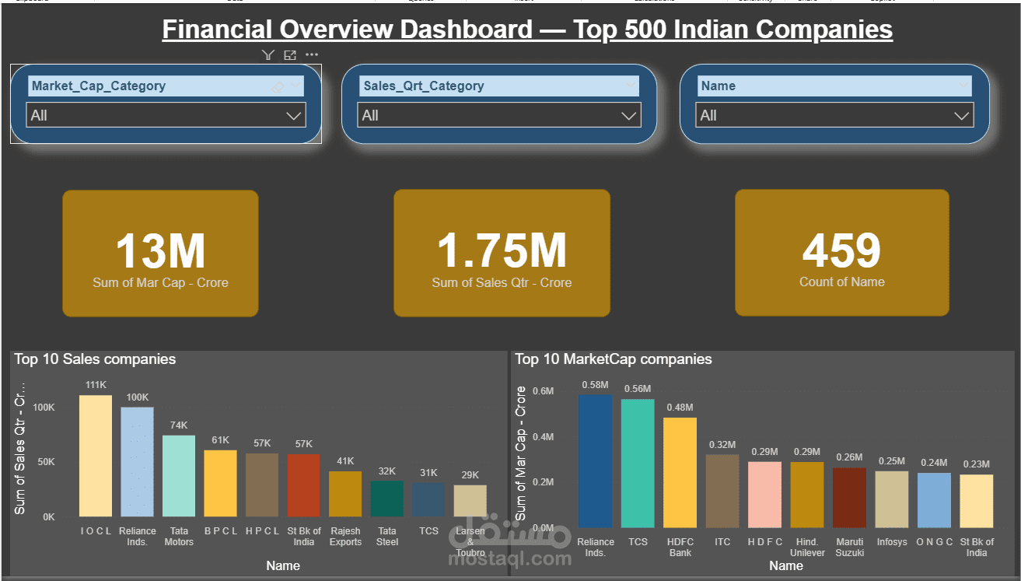Click the TCS market cap bar (0.56M)

point(638,464)
